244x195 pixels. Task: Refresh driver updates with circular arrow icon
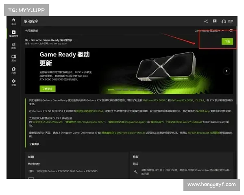231,31
